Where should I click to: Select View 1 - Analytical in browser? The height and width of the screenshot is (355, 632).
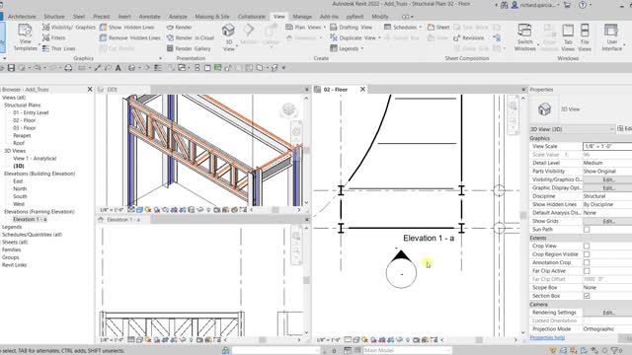35,158
